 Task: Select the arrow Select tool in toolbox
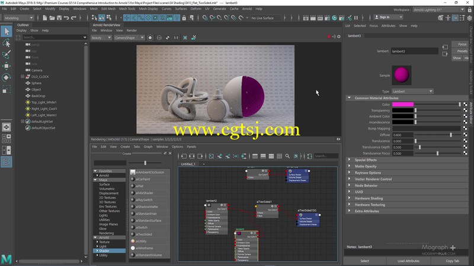7,31
